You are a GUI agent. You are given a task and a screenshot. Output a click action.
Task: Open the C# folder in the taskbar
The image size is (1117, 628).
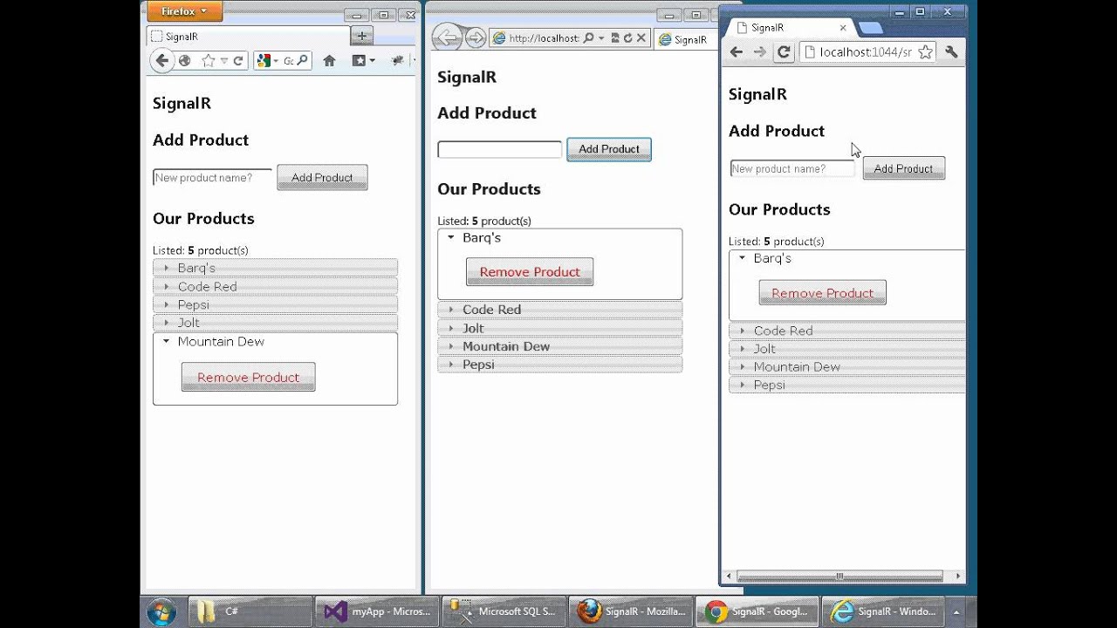coord(250,611)
